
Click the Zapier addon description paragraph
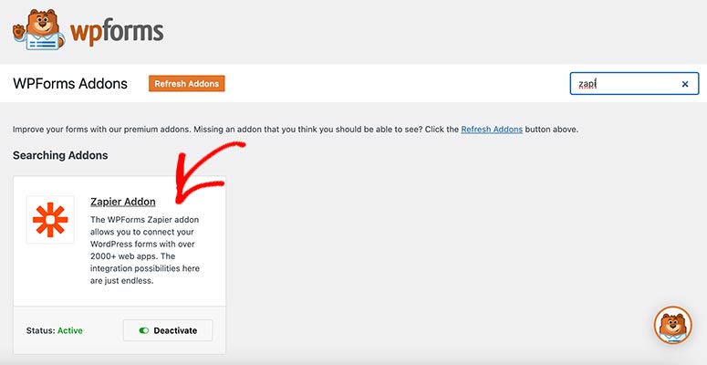145,250
